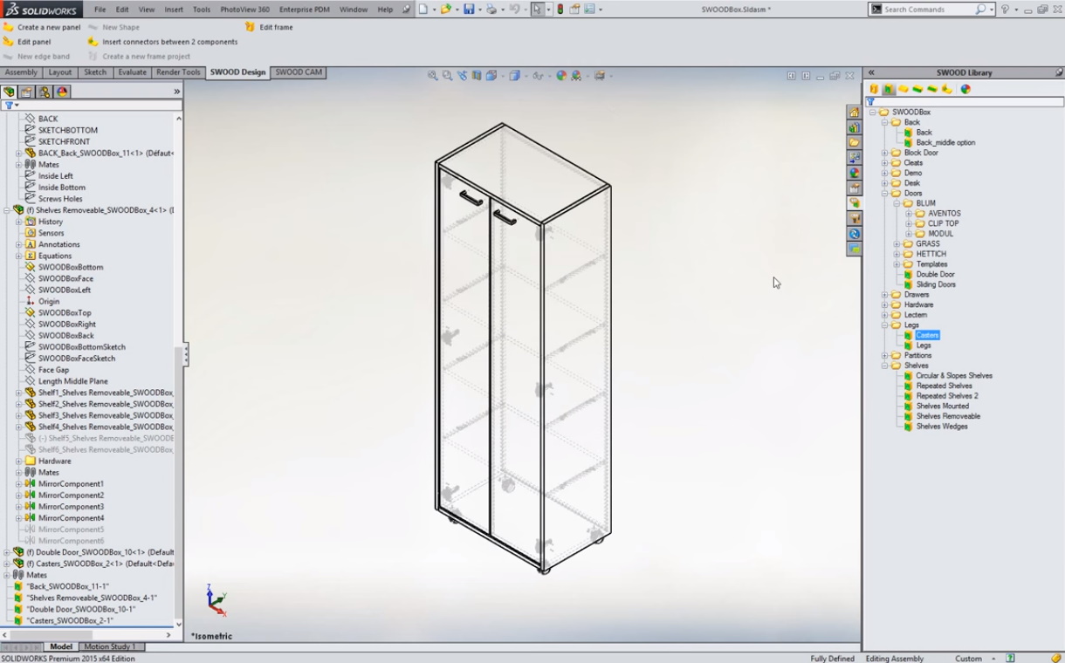Image resolution: width=1065 pixels, height=663 pixels.
Task: Open the Design Library task pane tab
Action: [x=855, y=127]
